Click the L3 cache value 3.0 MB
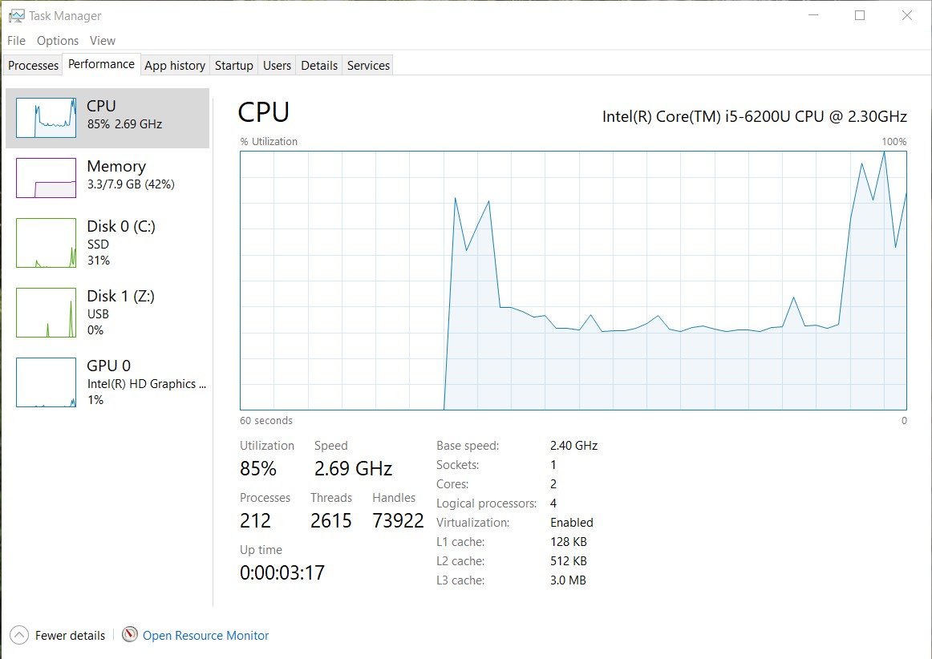932x659 pixels. (x=568, y=580)
